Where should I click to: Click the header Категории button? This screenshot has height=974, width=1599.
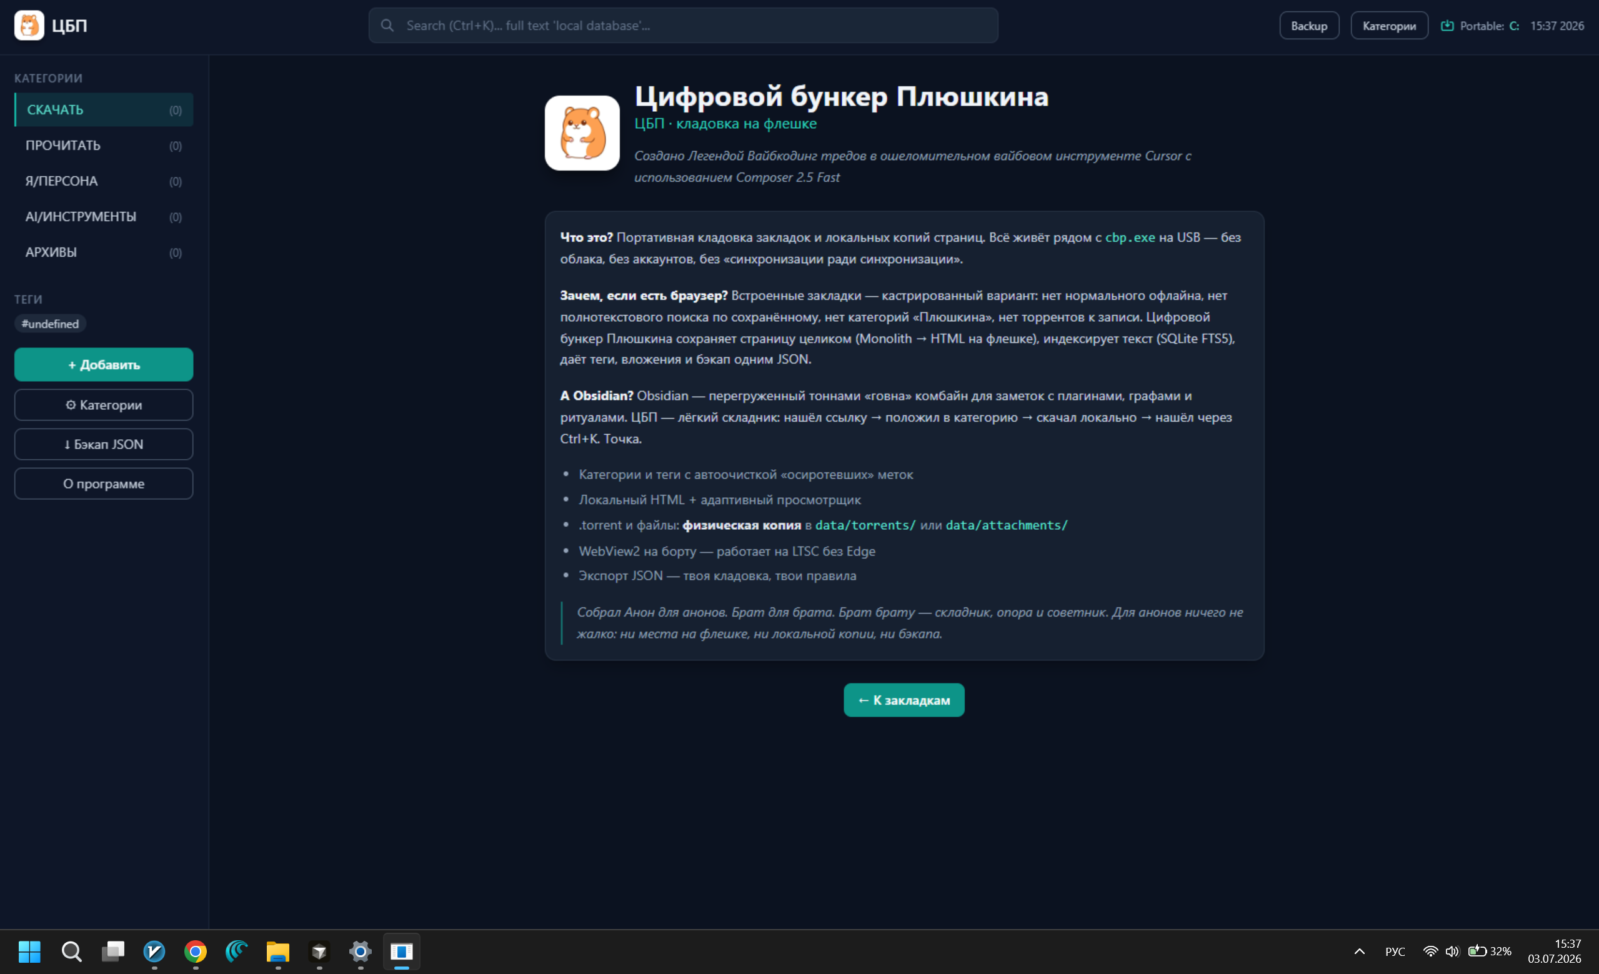(x=1390, y=26)
